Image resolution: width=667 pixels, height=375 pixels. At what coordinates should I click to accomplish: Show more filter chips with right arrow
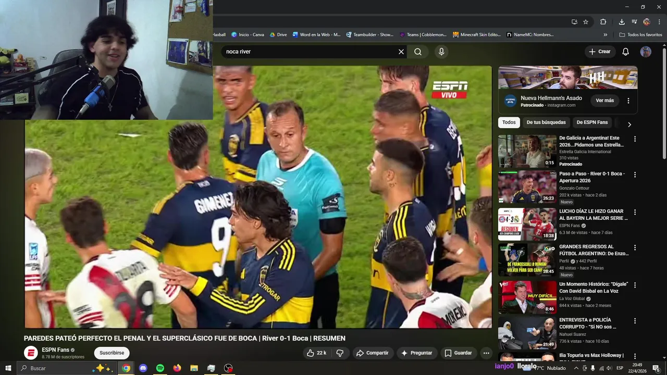pos(629,124)
